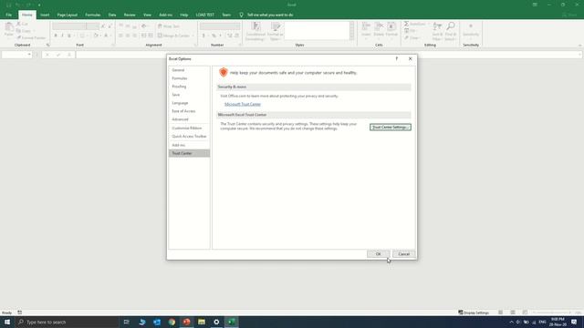The image size is (584, 328).
Task: Click the taskbar search box
Action: pyautogui.click(x=67, y=322)
